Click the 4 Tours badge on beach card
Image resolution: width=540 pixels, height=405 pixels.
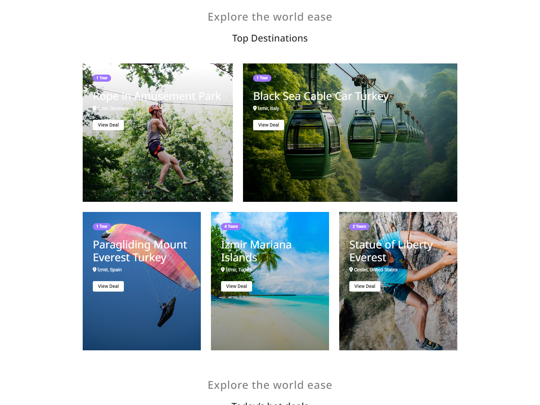[231, 226]
